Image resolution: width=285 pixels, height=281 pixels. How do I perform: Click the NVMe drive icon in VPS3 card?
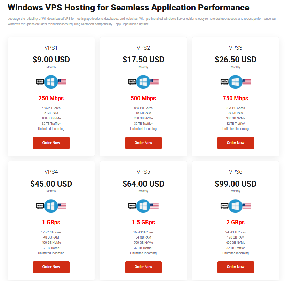[224, 82]
